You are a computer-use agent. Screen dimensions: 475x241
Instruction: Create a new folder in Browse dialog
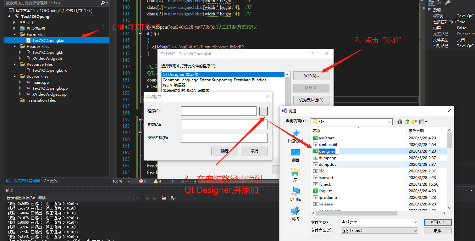coord(414,122)
